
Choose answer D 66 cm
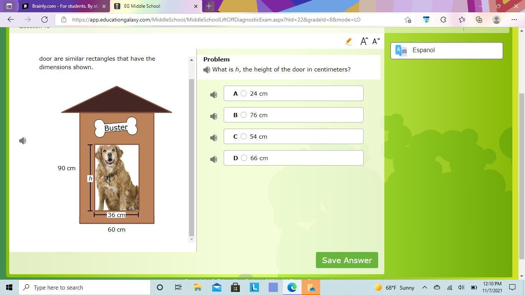click(x=244, y=158)
